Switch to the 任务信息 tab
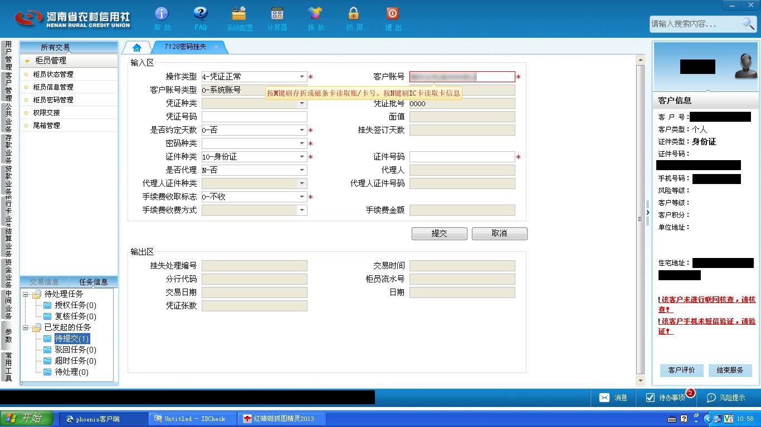This screenshot has height=427, width=761. tap(94, 282)
